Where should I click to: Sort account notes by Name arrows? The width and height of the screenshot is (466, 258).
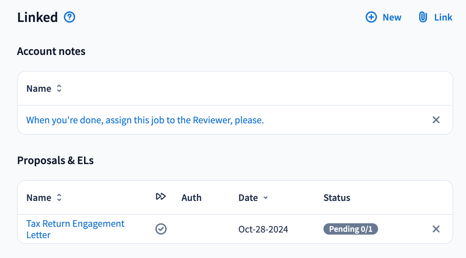pyautogui.click(x=59, y=89)
